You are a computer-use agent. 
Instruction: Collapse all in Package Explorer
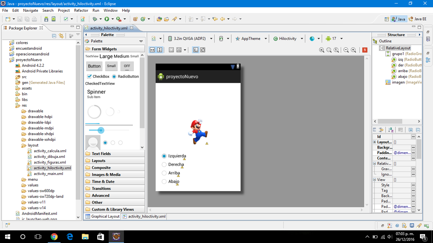[54, 36]
